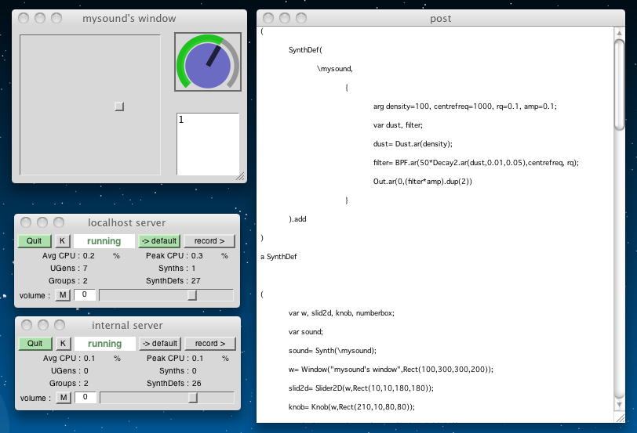Click the 'Out.ar(0,(filter*amp).dup(2))' line
Screen dimensions: 637x433
click(x=423, y=181)
